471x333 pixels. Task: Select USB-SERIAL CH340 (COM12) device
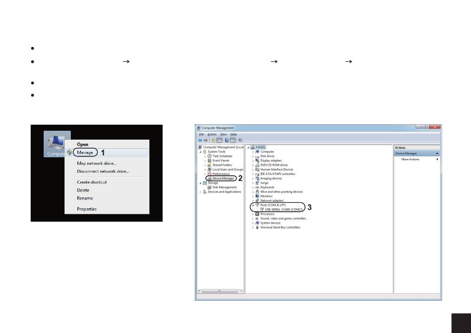coord(284,209)
